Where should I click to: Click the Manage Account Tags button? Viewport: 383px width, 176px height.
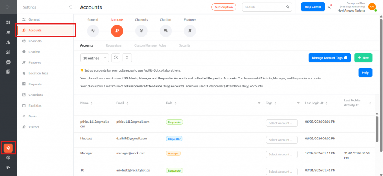[330, 58]
